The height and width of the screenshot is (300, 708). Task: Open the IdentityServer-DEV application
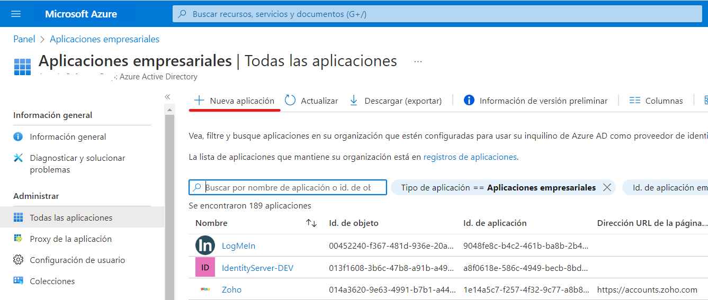[x=257, y=268]
